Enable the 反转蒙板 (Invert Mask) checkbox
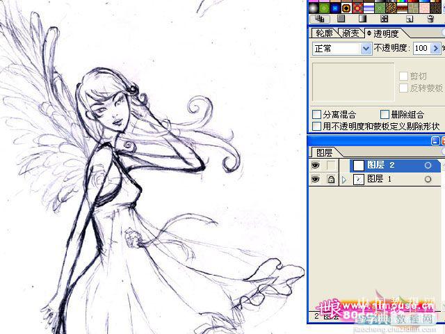Viewport: 445px width, 334px height. 403,88
